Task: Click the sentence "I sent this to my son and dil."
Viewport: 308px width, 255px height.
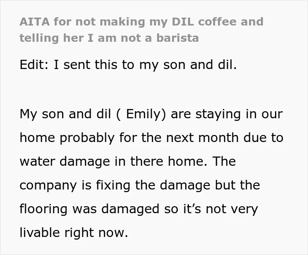Action: 145,65
